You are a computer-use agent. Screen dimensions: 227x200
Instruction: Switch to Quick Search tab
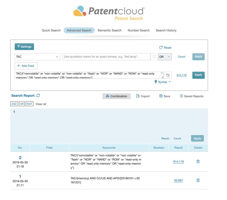click(51, 30)
